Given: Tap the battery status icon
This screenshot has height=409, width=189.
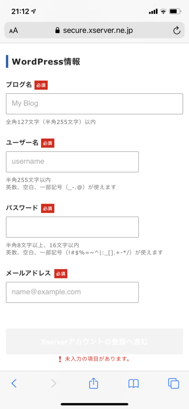Looking at the screenshot, I should click(175, 12).
